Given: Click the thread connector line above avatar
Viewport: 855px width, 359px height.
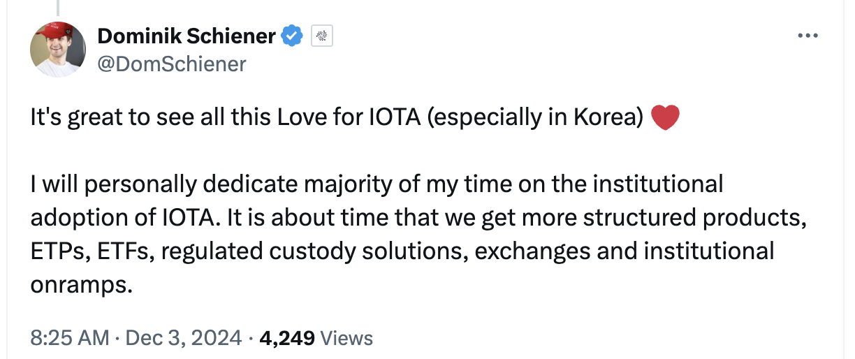Looking at the screenshot, I should click(59, 7).
